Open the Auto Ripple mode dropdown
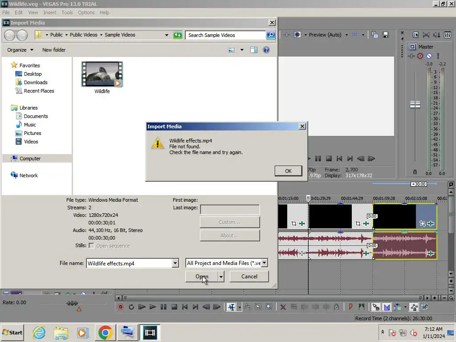The image size is (456, 342). 405,307
